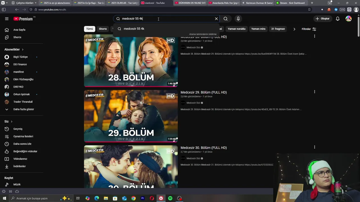Choose the suggestion "medcezir 55 4k"
The image size is (360, 202).
pyautogui.click(x=166, y=29)
